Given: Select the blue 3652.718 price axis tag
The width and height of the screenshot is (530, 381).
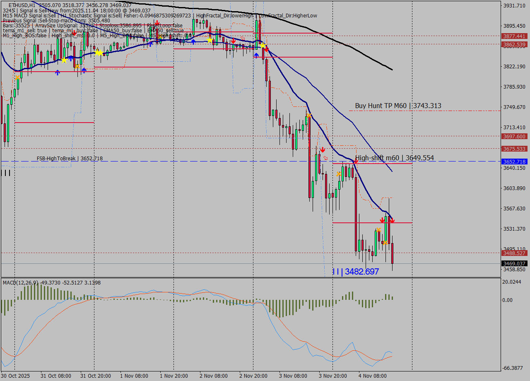Looking at the screenshot, I should point(514,162).
